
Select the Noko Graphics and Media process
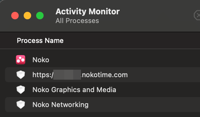pyautogui.click(x=74, y=90)
